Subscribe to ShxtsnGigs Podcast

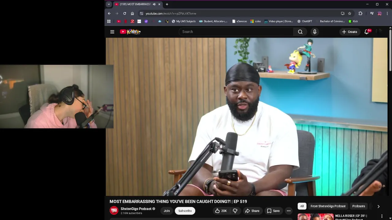click(x=185, y=211)
